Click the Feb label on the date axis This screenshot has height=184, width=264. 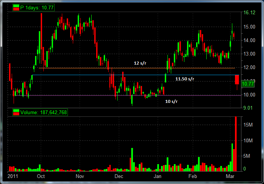click(x=192, y=176)
